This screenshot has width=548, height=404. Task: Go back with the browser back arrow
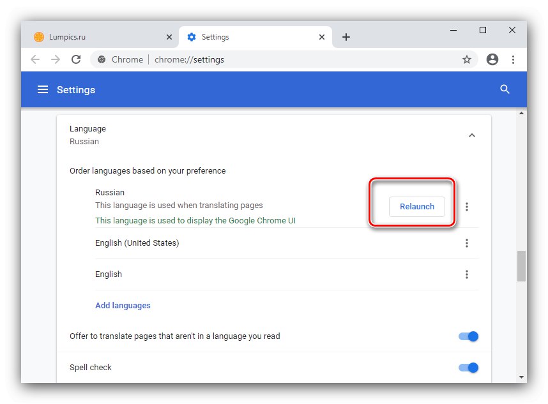point(35,59)
